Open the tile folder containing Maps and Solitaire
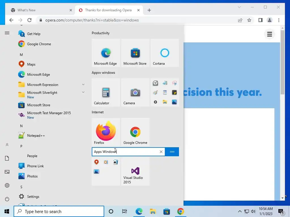Viewport: 290px width, 217px height. 106,172
